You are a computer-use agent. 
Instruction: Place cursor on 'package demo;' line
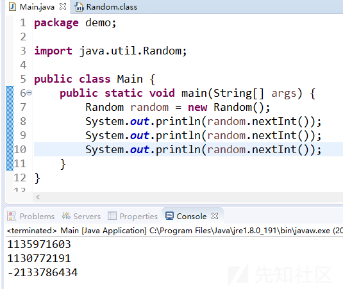[75, 22]
